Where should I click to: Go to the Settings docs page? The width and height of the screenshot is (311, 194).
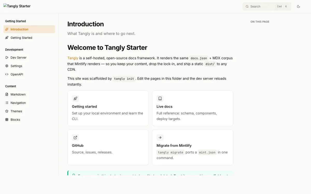pyautogui.click(x=29, y=66)
